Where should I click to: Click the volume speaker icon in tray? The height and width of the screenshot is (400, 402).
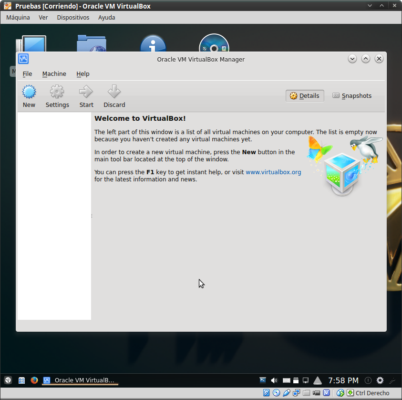pos(274,380)
